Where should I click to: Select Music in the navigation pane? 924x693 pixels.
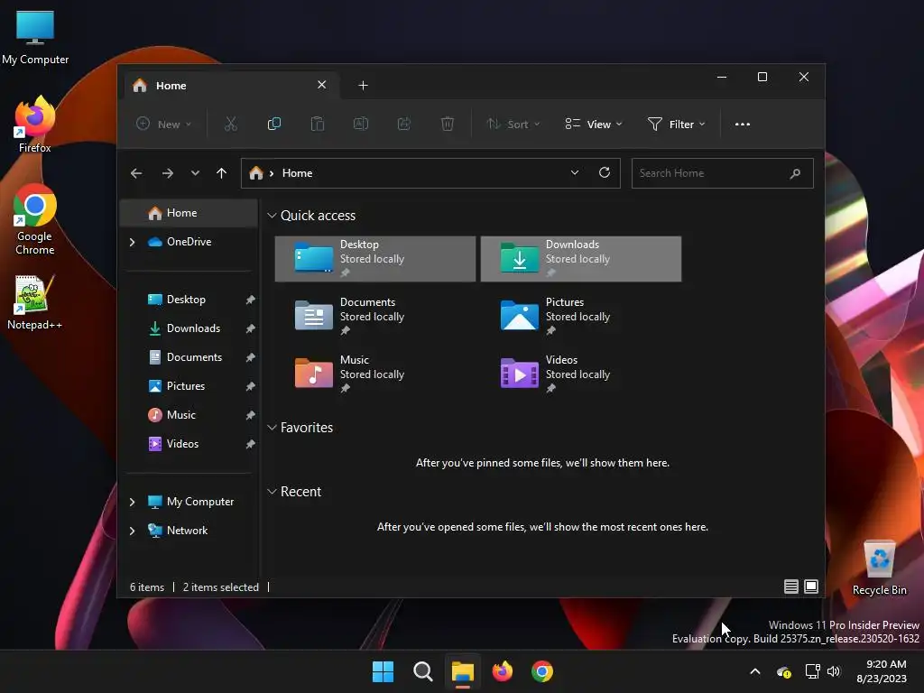click(189, 415)
